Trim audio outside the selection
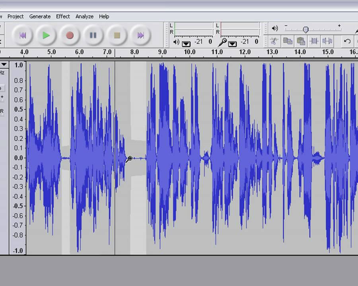Viewport: 358px width, 286px height. 314,41
